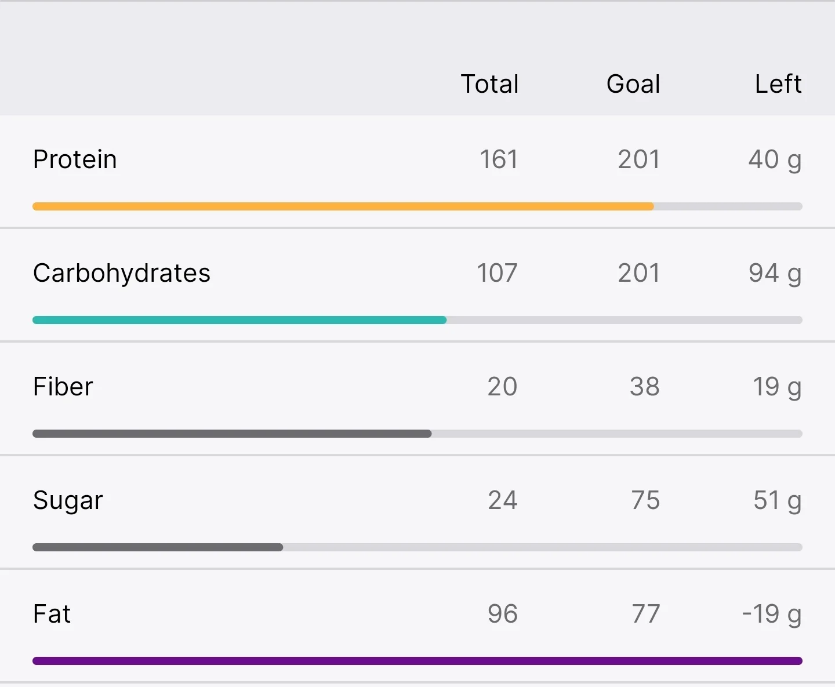Select the Protein goal value 201
This screenshot has height=687, width=835.
click(x=638, y=159)
